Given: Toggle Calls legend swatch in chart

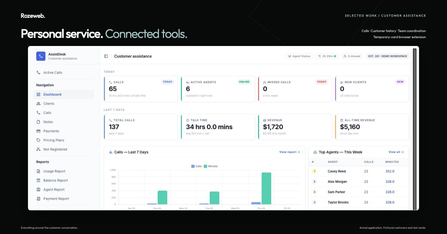Looking at the screenshot, I should [193, 166].
